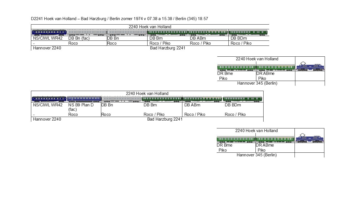Click "DB BDm" in the table containing "NS B9 Plan D"
Image resolution: width=357 pixels, height=201 pixels.
pyautogui.click(x=233, y=105)
